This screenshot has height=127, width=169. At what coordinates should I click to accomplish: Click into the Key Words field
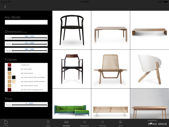click(x=26, y=22)
